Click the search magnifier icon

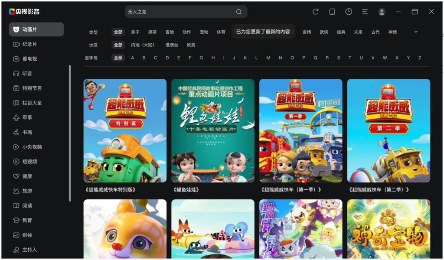[x=239, y=12]
